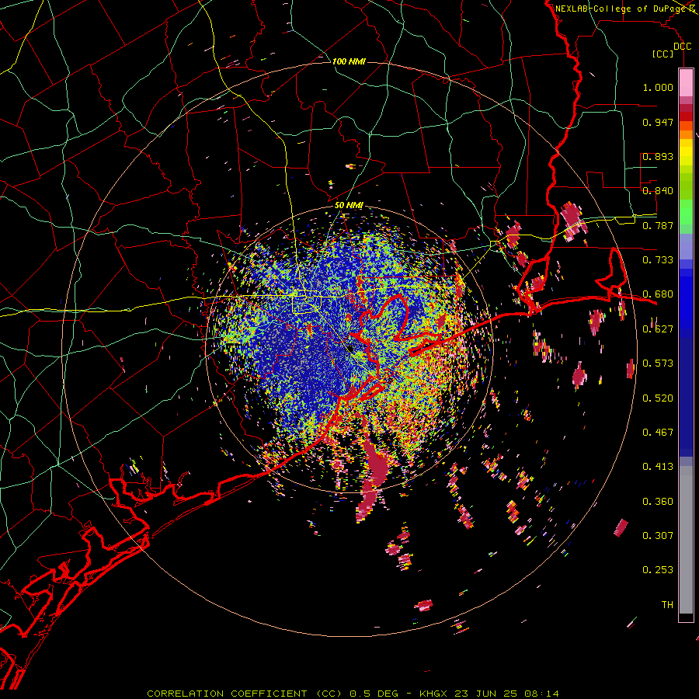This screenshot has width=699, height=699.
Task: Click the 0.520 scale value
Action: [658, 398]
